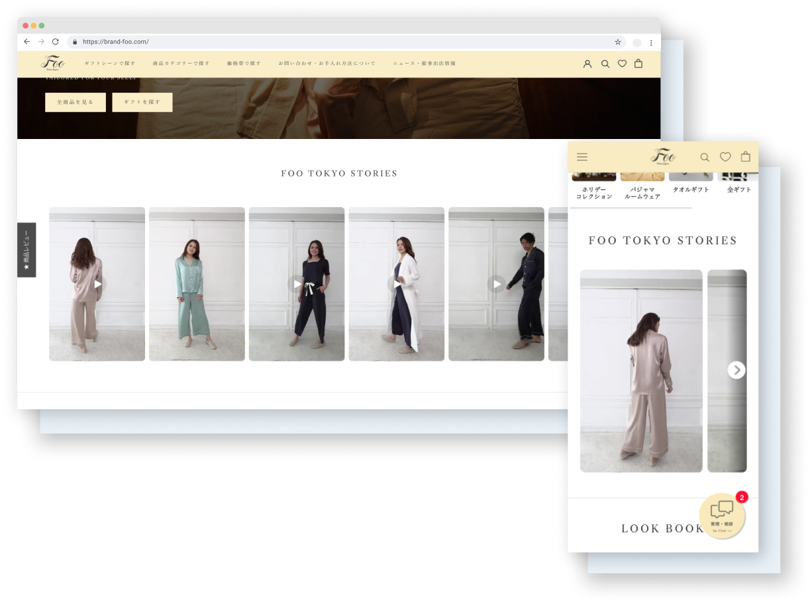Screen dimensions: 812x605
Task: Open the shopping bag icon in desktop header
Action: coord(638,64)
